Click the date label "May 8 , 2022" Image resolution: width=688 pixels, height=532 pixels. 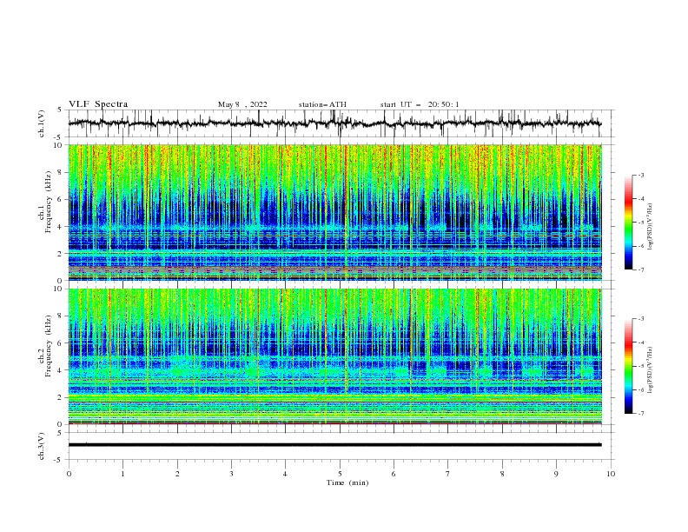242,104
